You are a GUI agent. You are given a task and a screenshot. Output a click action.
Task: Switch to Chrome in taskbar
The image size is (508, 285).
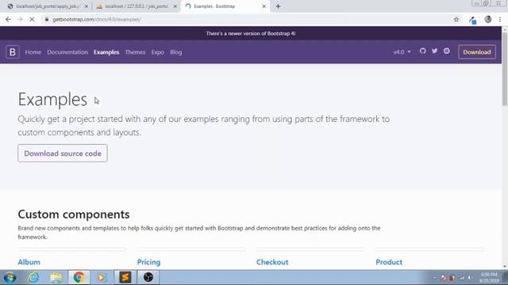pos(79,278)
